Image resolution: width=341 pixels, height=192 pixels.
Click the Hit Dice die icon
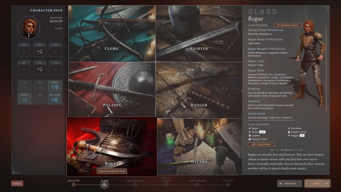click(x=55, y=99)
